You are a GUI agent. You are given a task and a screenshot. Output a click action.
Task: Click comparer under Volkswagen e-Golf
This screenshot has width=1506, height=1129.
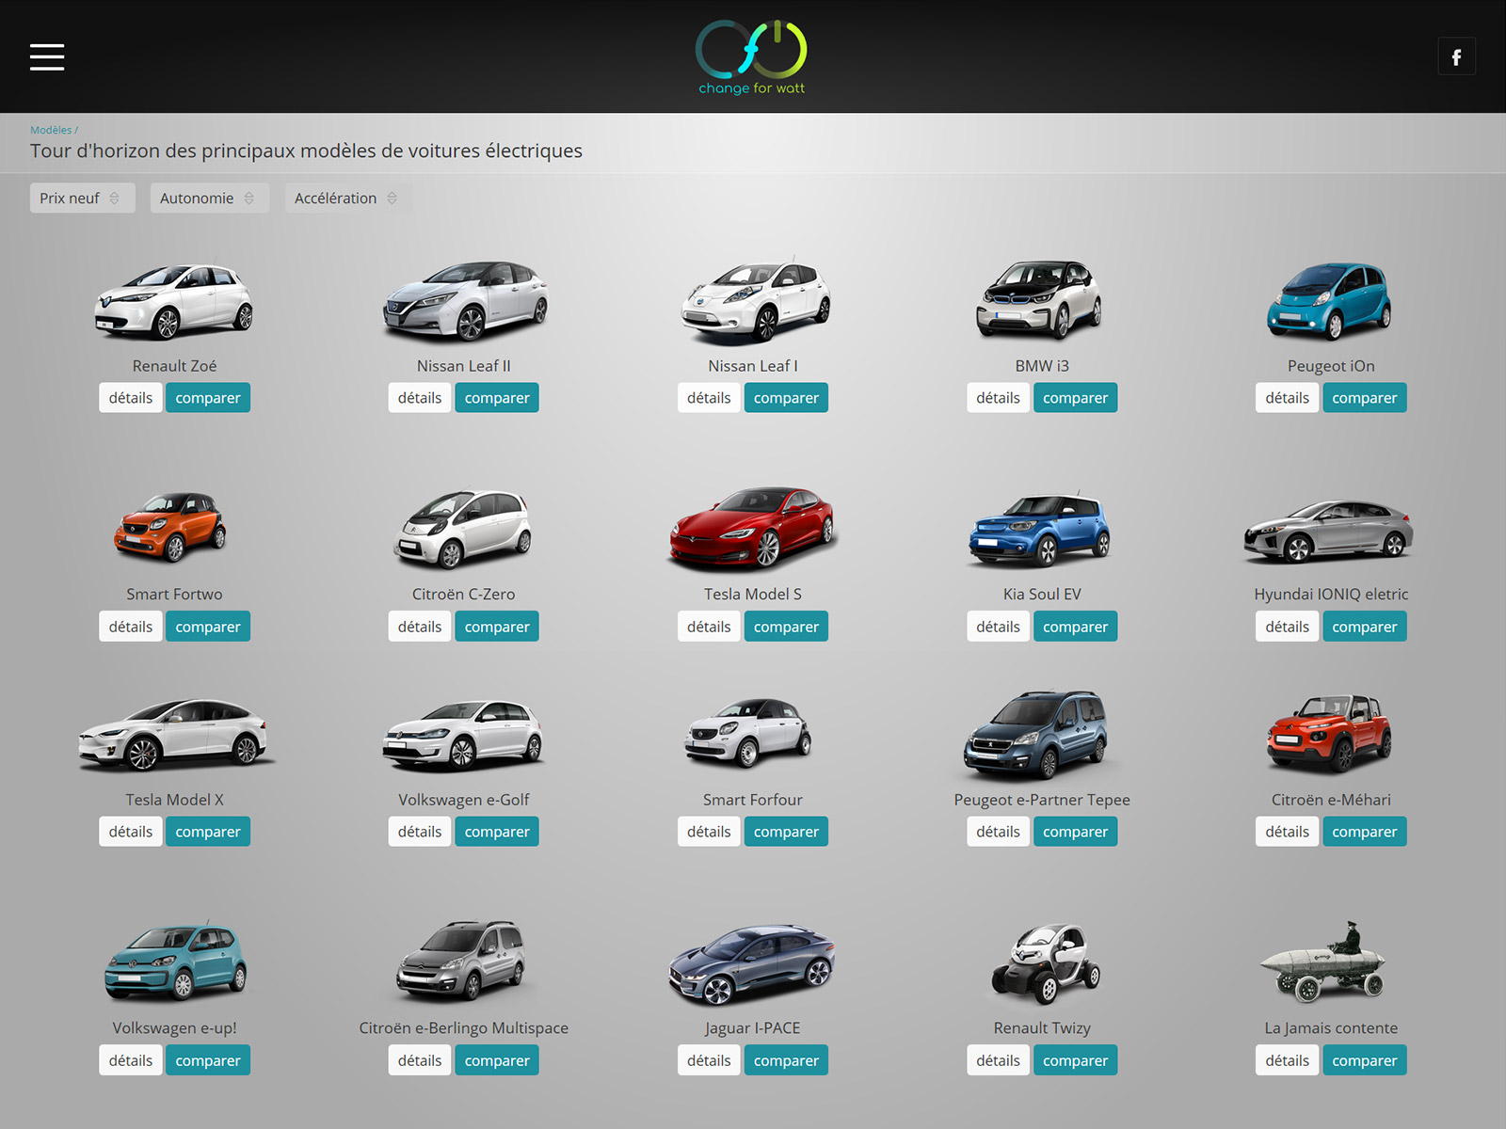tap(497, 832)
